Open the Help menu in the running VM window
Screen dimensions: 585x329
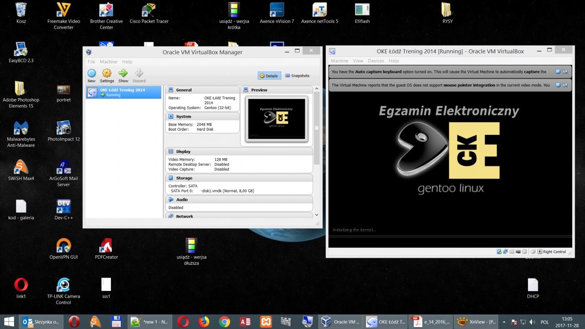coord(393,61)
